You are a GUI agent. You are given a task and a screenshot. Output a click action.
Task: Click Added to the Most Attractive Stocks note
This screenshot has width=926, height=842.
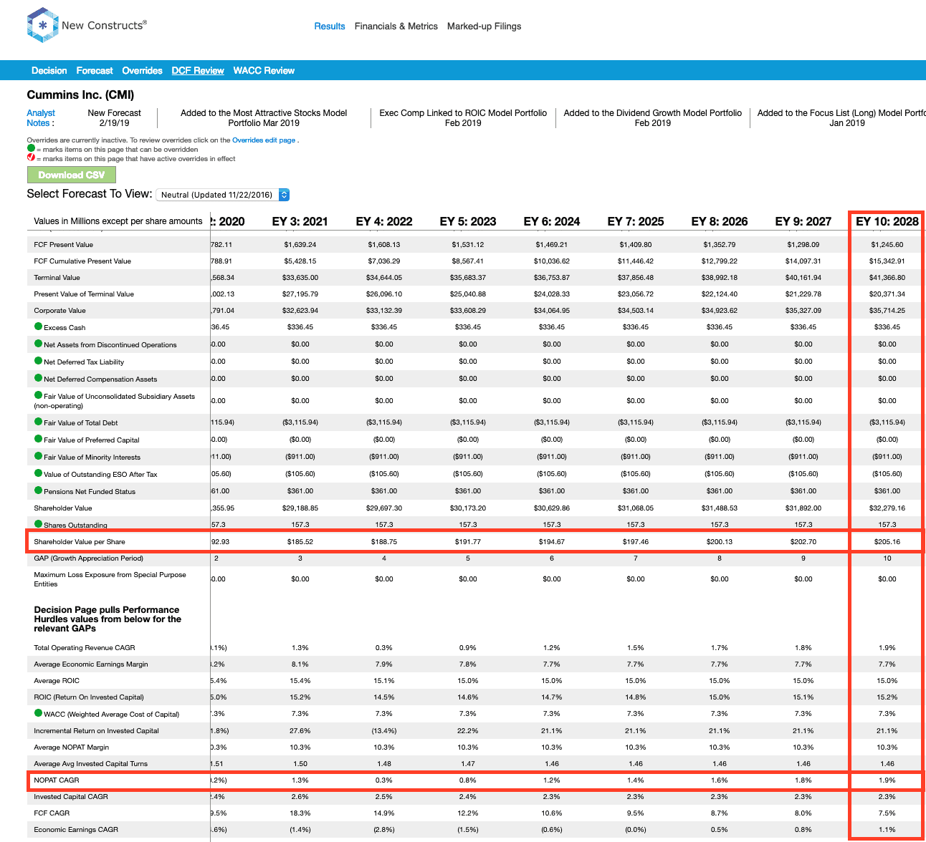click(x=264, y=118)
